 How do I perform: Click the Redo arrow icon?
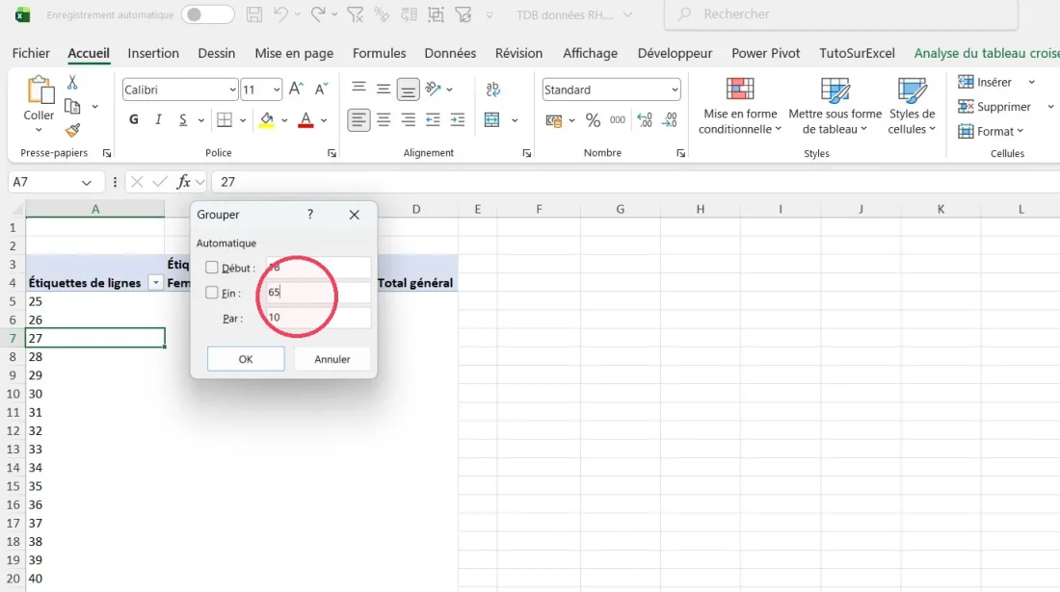point(317,14)
